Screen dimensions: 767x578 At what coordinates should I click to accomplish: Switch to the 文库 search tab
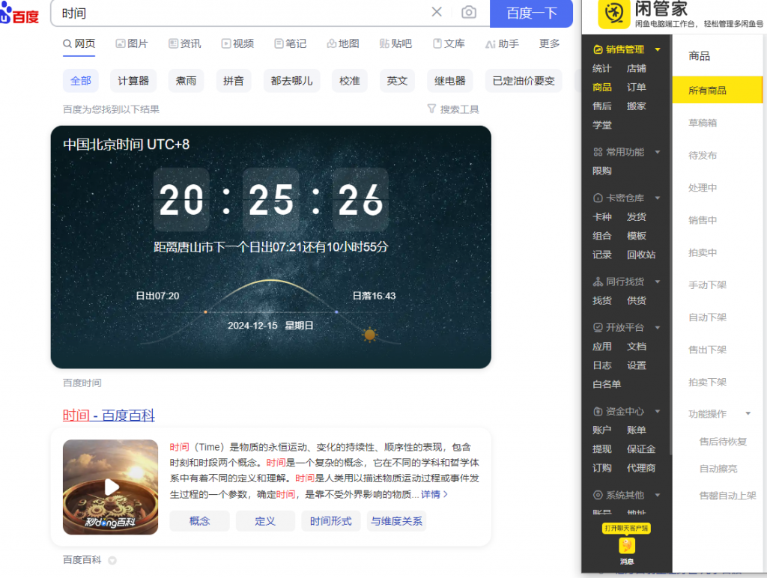coord(449,43)
